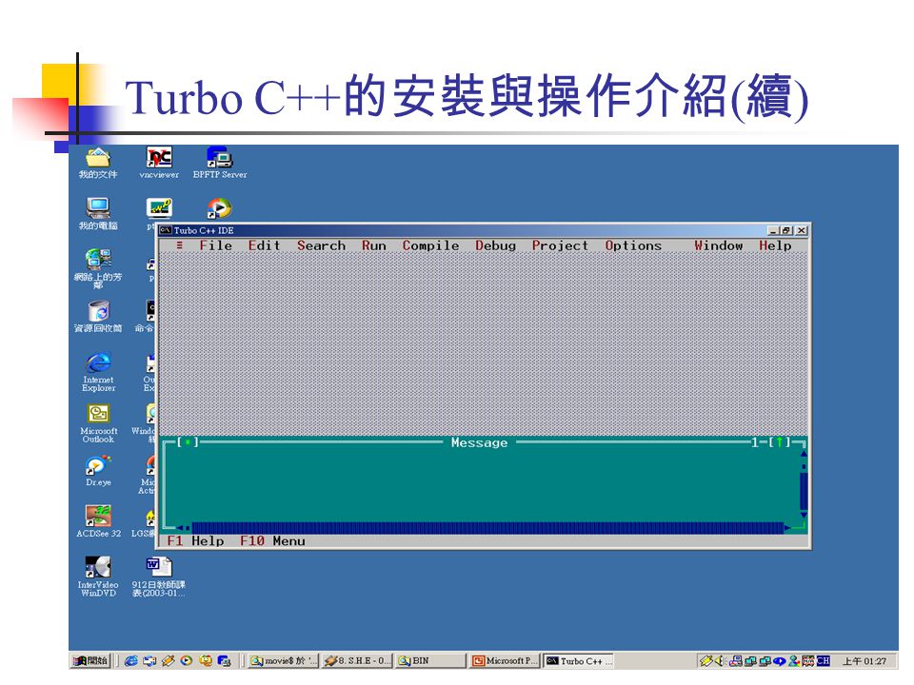Open the Debug menu
Viewport: 914px width, 685px height.
[495, 245]
